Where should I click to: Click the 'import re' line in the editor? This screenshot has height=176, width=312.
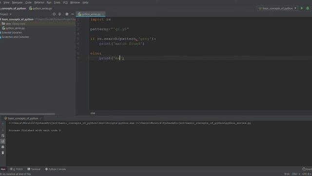pyautogui.click(x=100, y=20)
